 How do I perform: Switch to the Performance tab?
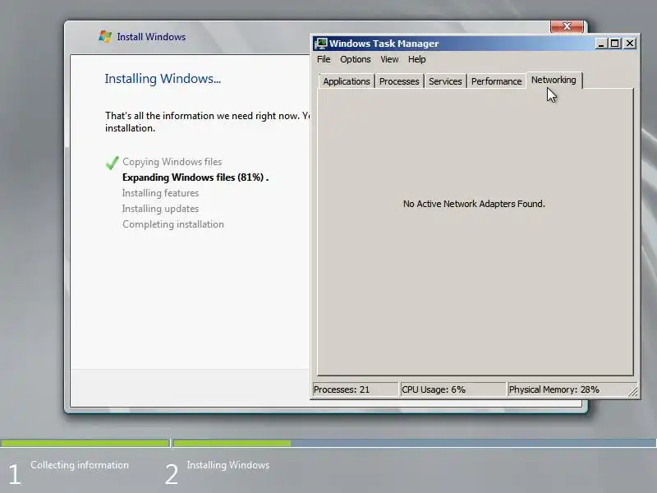[496, 81]
